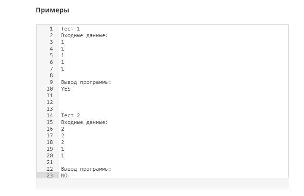Select line number 14 in gutter
Viewport: 304px width, 196px height.
coord(50,115)
